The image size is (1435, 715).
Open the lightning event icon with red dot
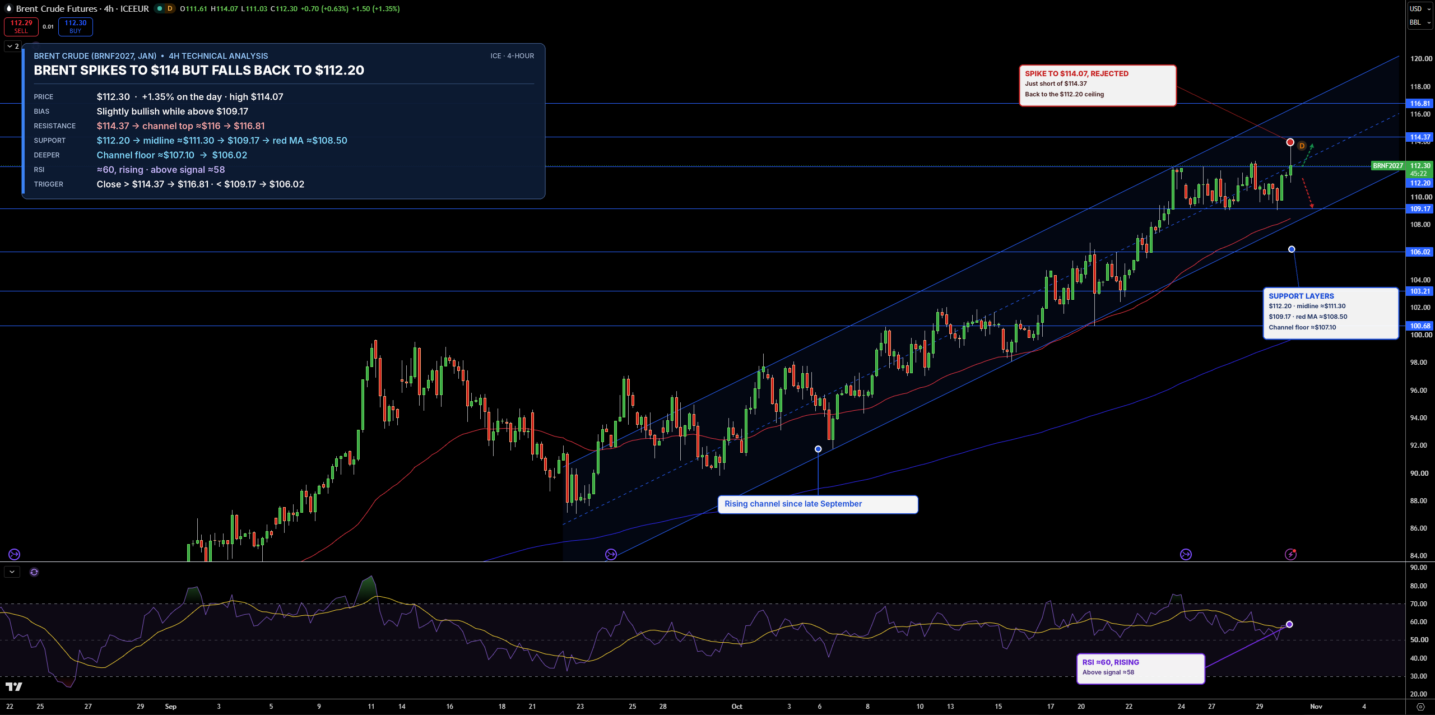pyautogui.click(x=1290, y=554)
